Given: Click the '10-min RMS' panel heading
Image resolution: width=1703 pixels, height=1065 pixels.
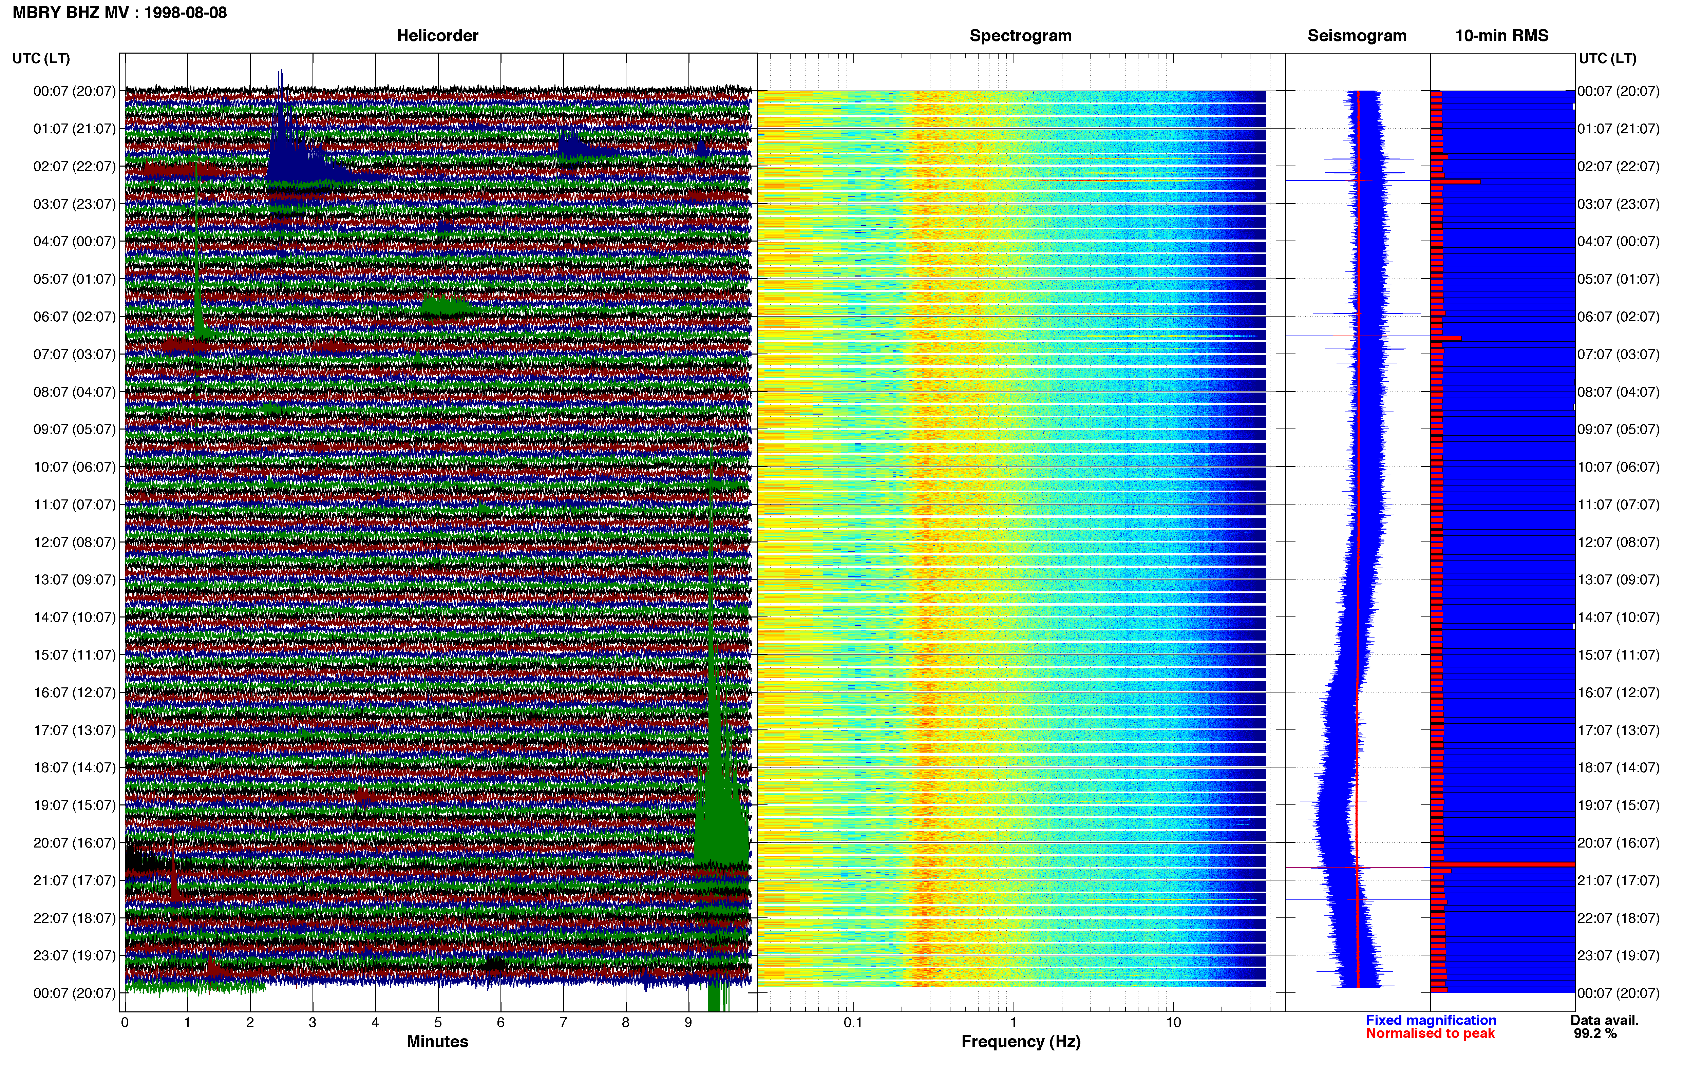Looking at the screenshot, I should [x=1501, y=36].
